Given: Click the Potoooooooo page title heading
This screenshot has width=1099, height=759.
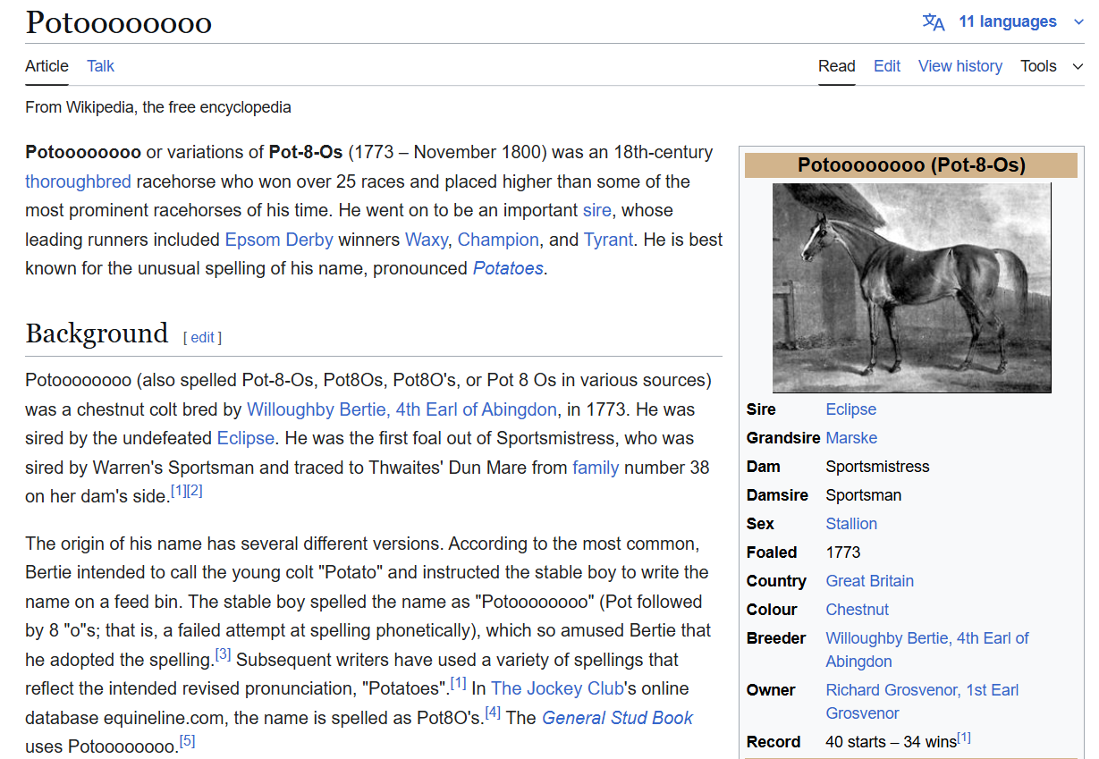Looking at the screenshot, I should 118,22.
